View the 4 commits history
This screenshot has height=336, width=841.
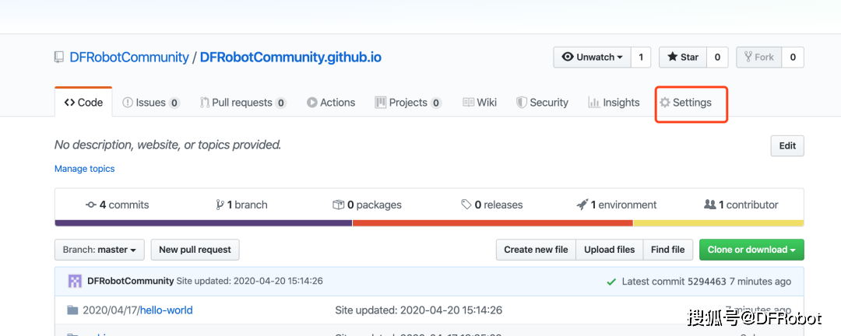point(118,205)
